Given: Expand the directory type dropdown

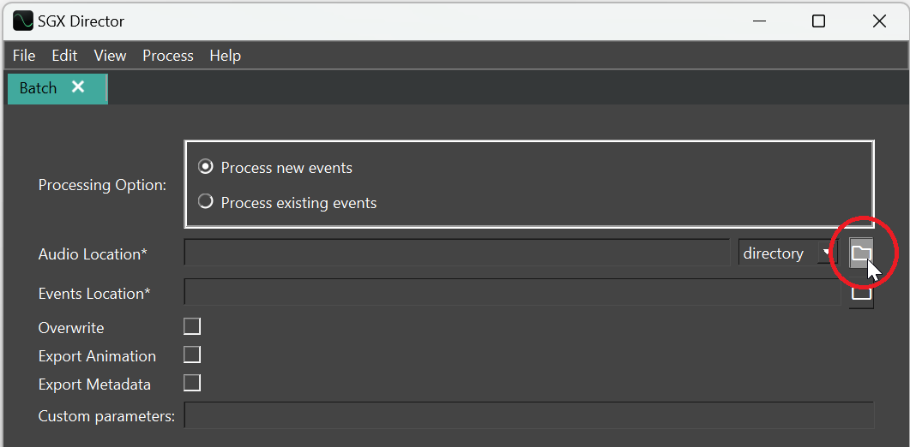Looking at the screenshot, I should coord(786,253).
